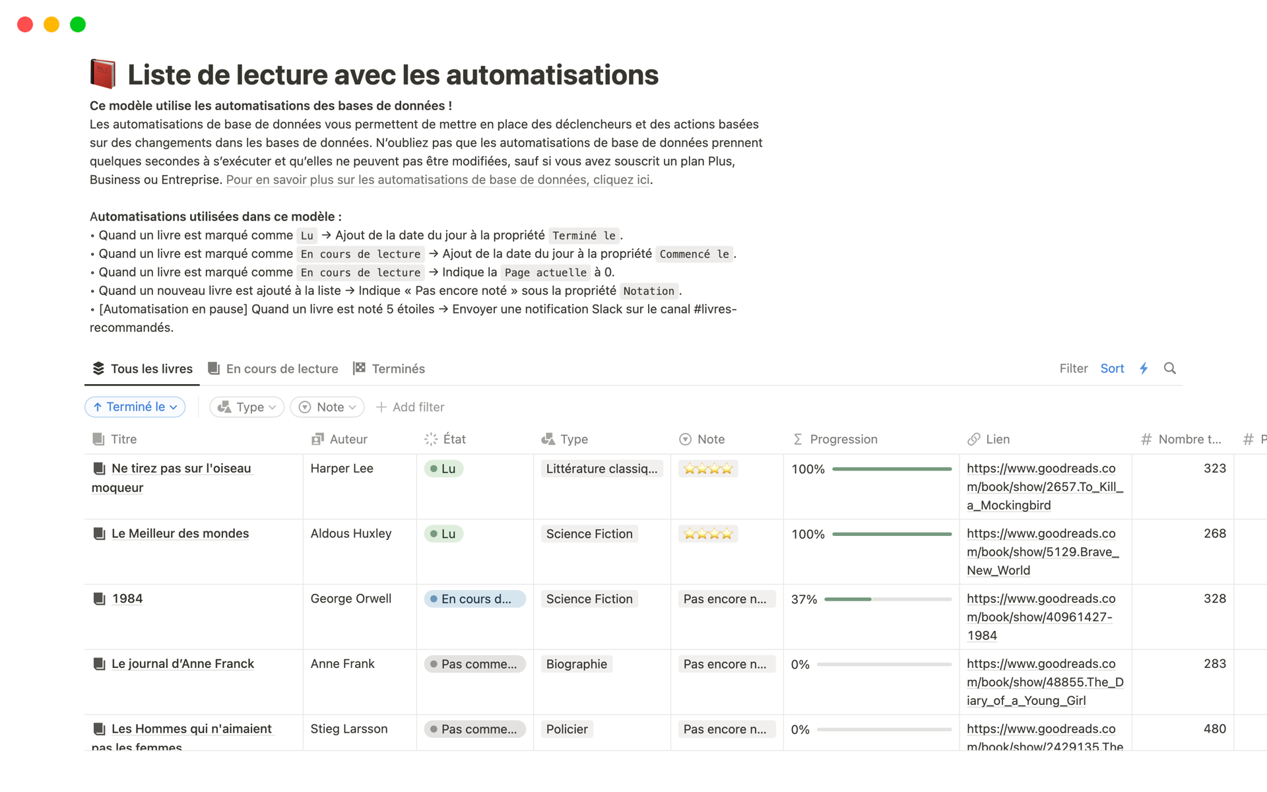Click the Add filter button

pyautogui.click(x=410, y=407)
